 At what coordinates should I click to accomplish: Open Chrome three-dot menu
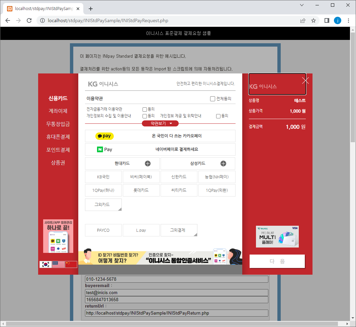pyautogui.click(x=348, y=20)
